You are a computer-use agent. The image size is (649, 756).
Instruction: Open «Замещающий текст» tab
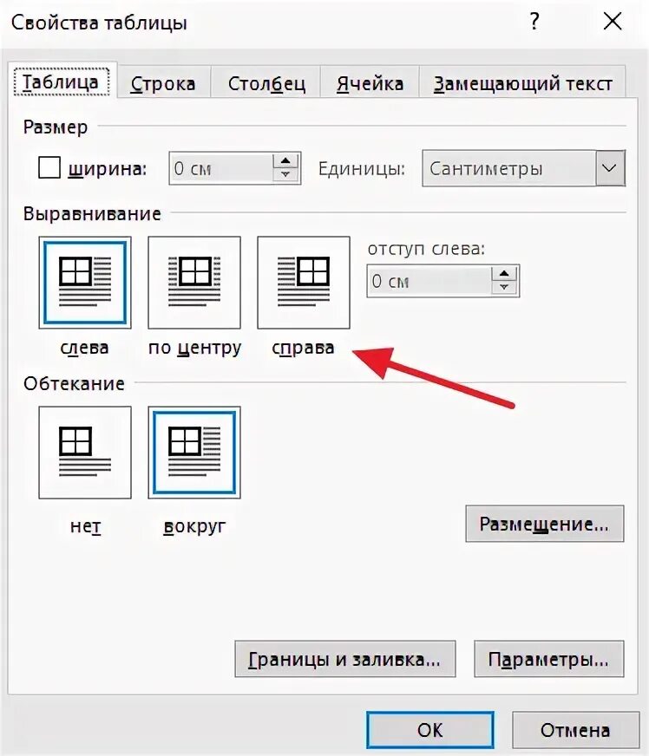click(522, 84)
